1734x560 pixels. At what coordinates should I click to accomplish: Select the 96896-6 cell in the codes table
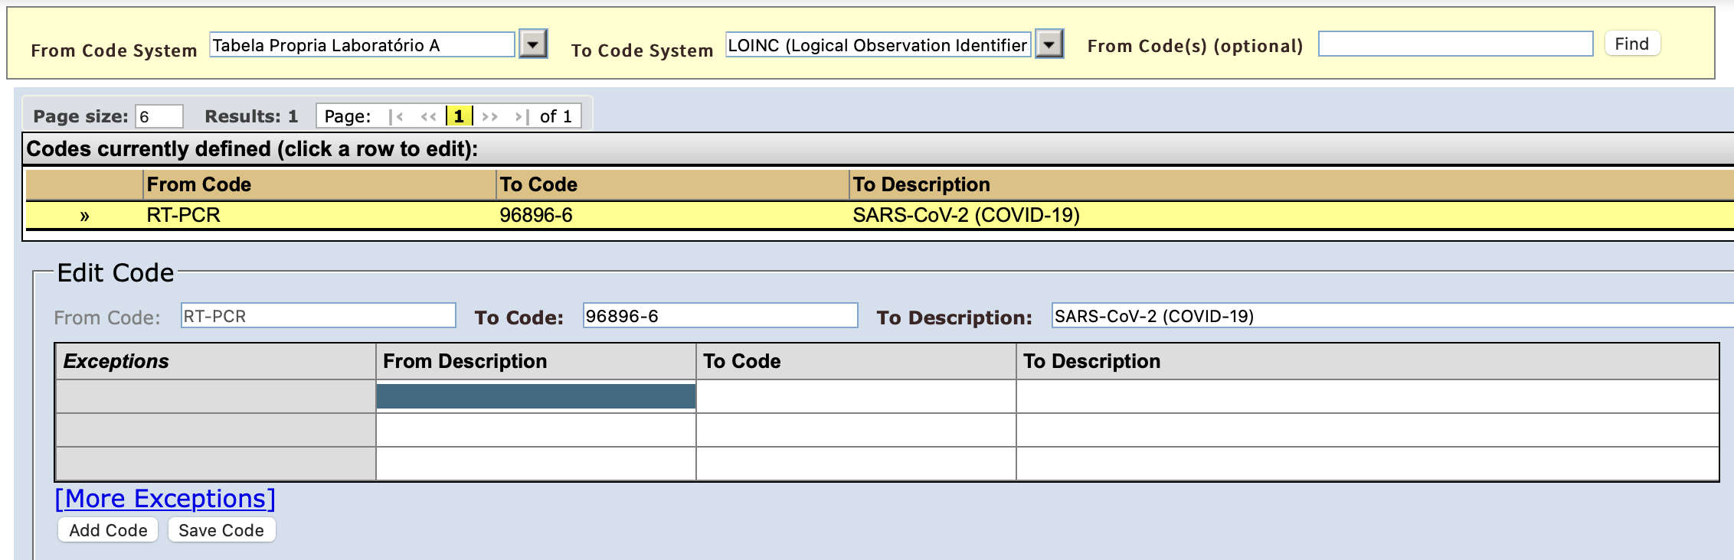point(536,216)
